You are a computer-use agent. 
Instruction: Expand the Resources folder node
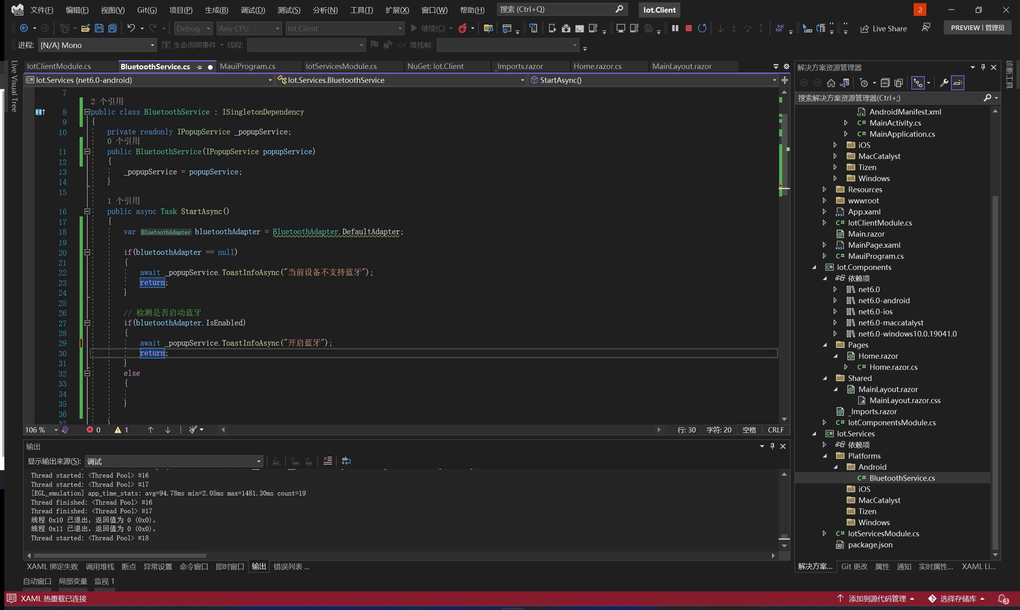click(x=824, y=189)
